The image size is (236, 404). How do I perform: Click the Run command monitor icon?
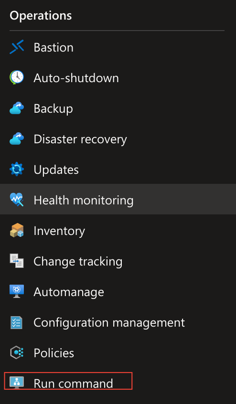(x=17, y=383)
